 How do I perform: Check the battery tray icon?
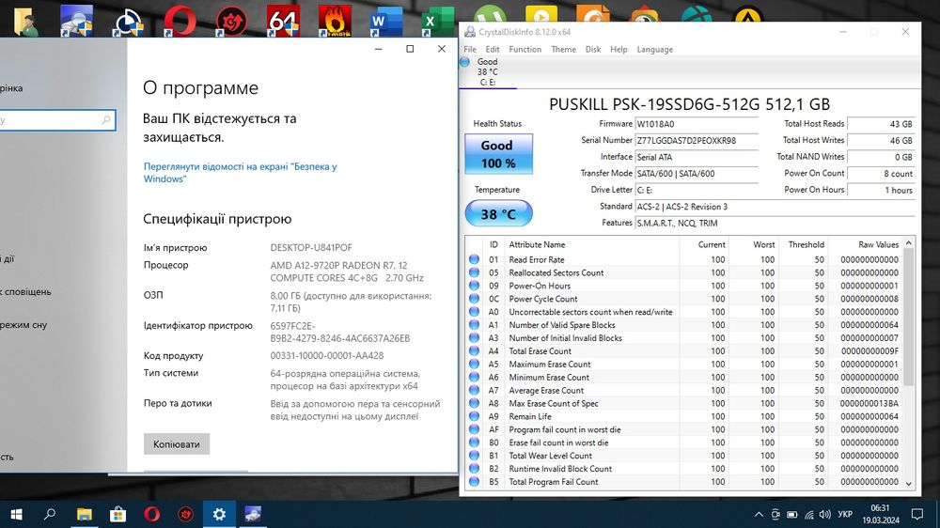[x=791, y=514]
